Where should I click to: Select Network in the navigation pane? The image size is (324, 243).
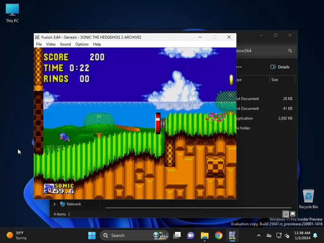[x=71, y=204]
